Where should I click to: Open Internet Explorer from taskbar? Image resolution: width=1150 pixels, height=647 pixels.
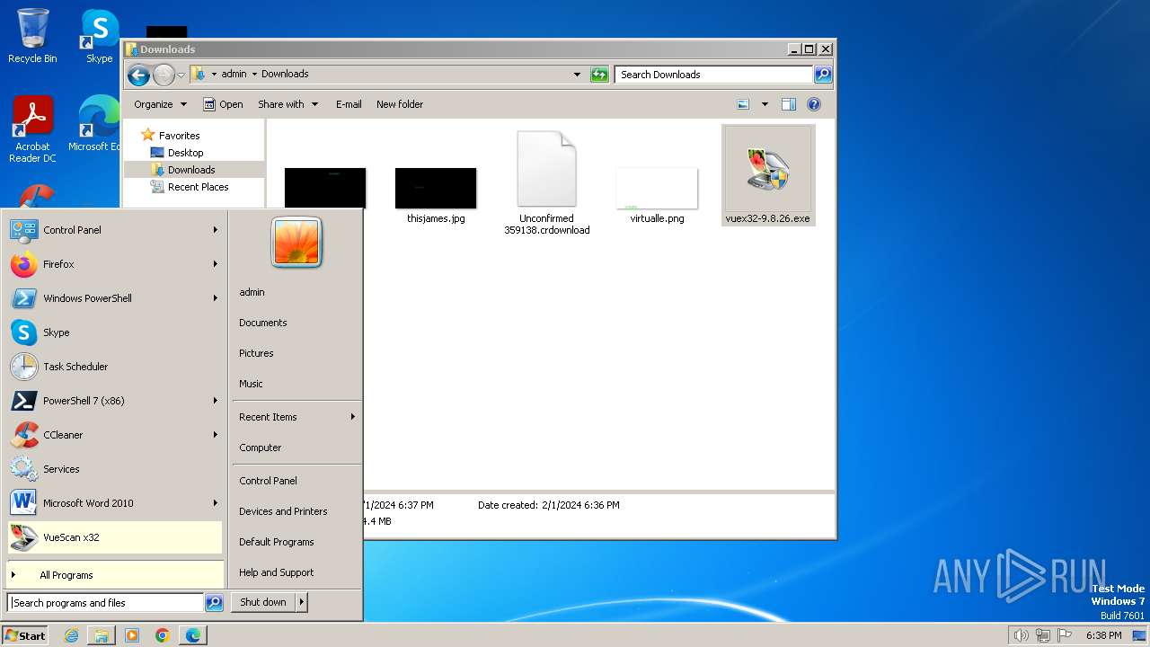tap(71, 635)
